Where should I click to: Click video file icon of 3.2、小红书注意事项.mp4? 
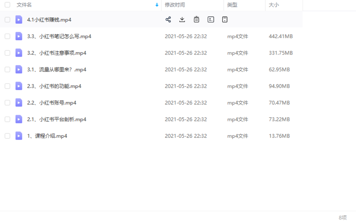coord(19,53)
